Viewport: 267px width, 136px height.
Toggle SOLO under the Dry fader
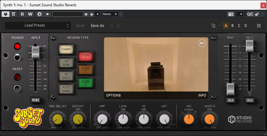click(x=230, y=100)
